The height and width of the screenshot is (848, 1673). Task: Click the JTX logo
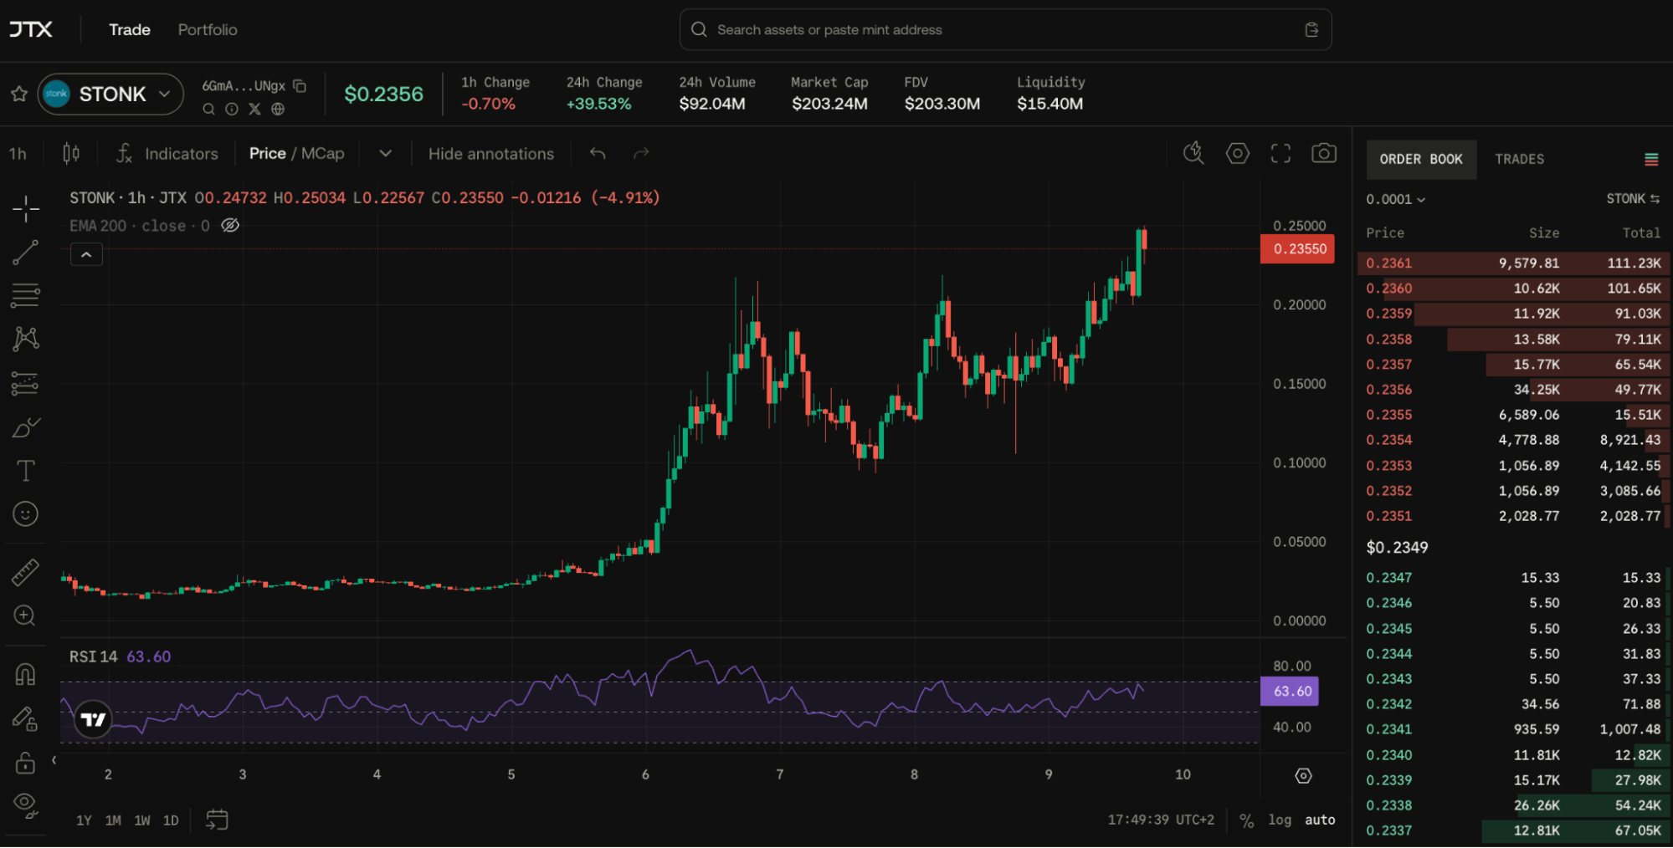point(31,29)
